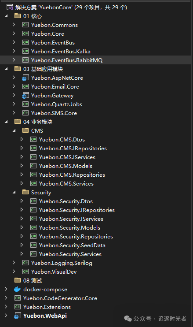The width and height of the screenshot is (193, 327).
Task: Collapse the 01 核心 folder
Action: pyautogui.click(x=6, y=16)
